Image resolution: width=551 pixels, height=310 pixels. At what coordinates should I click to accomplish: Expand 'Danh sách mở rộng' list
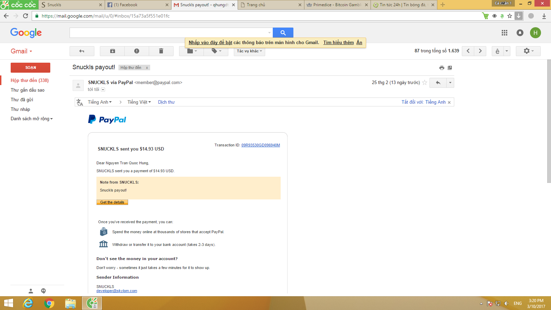coord(32,119)
